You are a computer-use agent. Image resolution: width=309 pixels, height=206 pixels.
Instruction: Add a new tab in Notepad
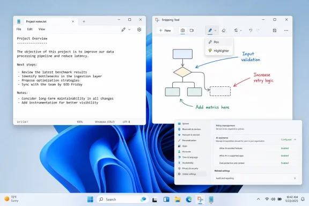click(84, 21)
